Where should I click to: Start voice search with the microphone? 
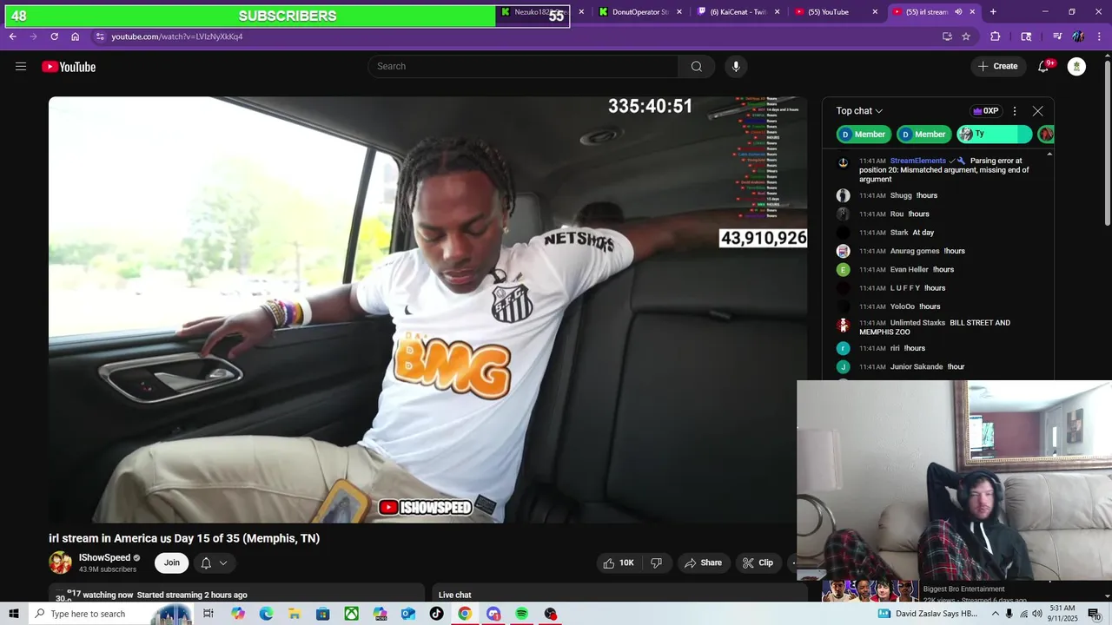tap(736, 67)
